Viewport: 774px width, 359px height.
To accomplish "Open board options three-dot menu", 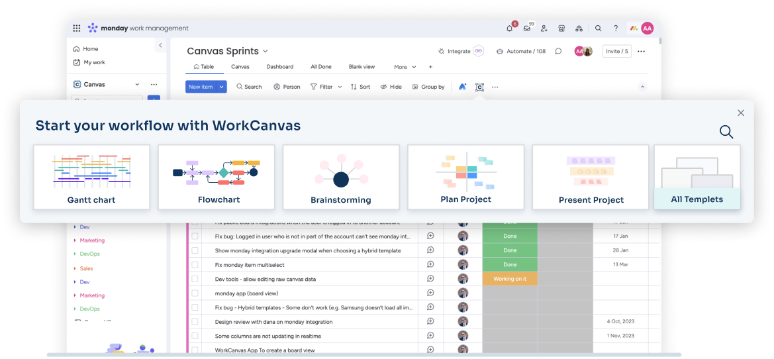I will point(641,51).
